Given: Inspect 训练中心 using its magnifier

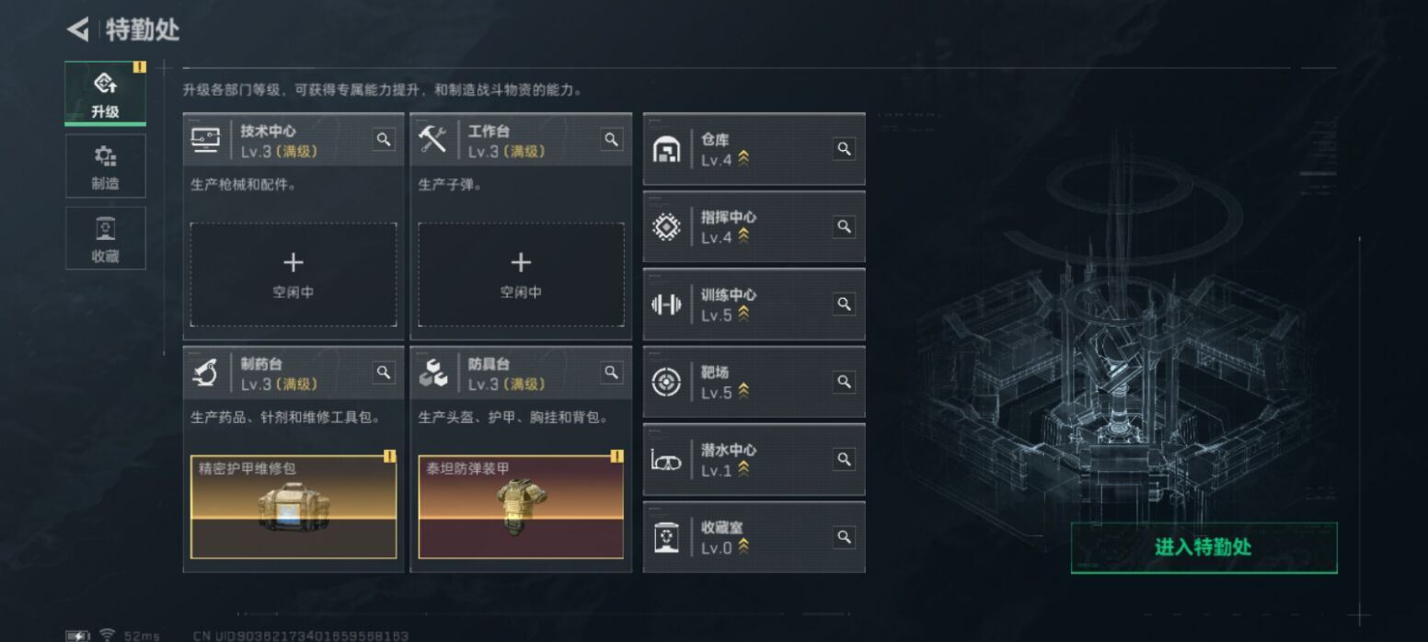Looking at the screenshot, I should click(x=844, y=304).
